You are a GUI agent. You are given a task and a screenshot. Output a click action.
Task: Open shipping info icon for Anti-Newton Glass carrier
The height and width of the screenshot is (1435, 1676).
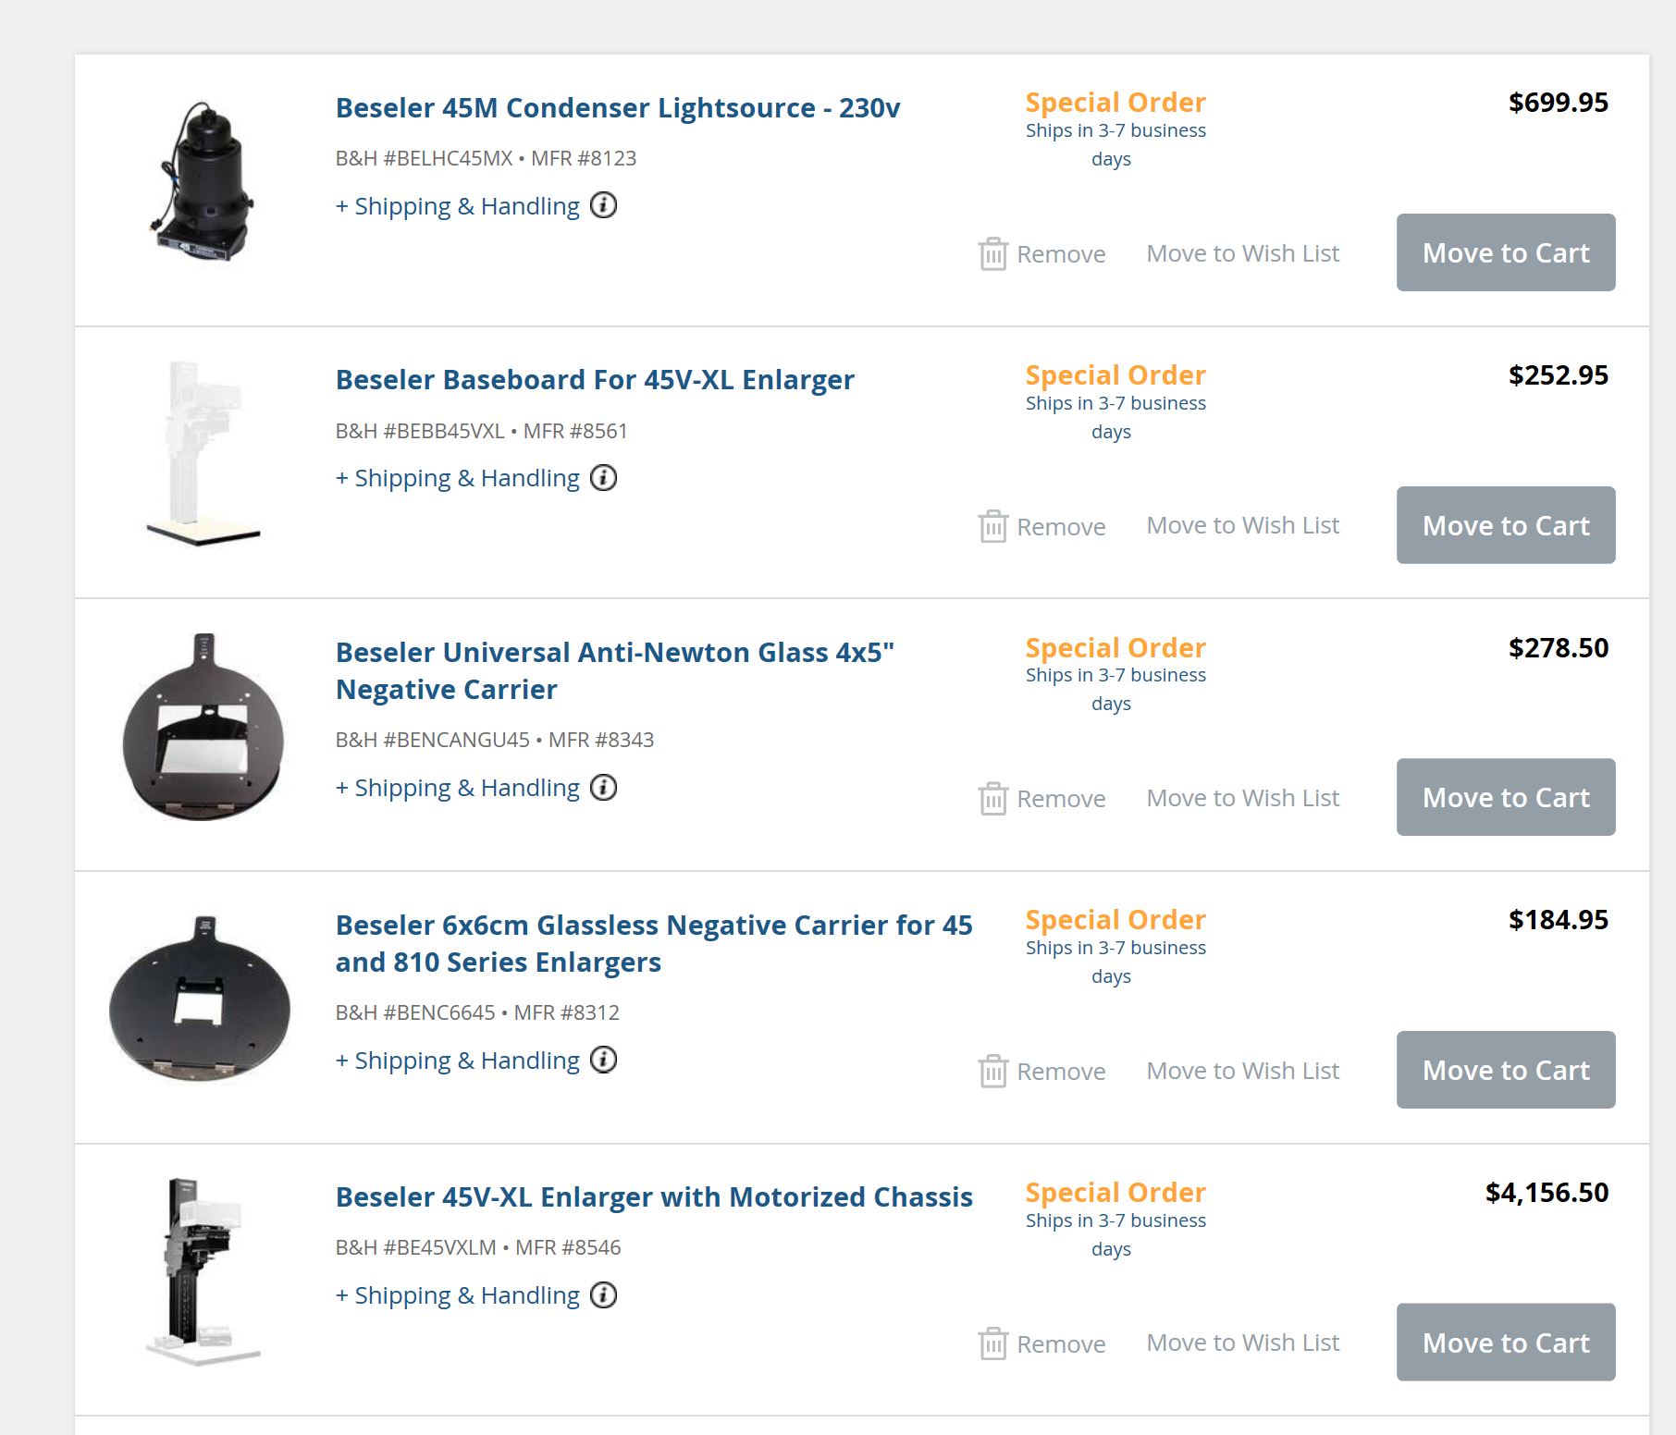tap(603, 788)
